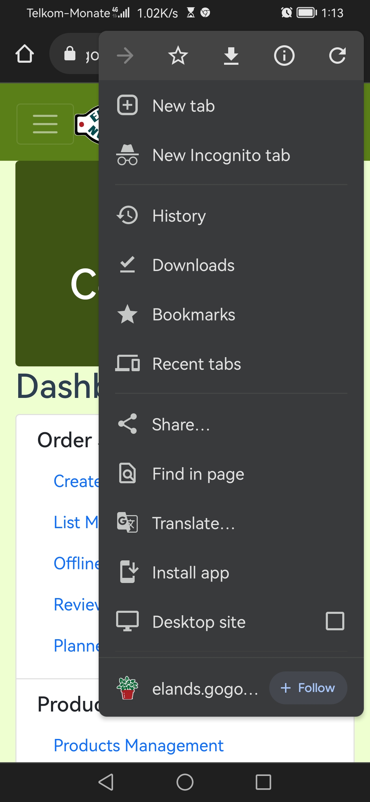Choose Install app from the menu
This screenshot has width=370, height=802.
click(190, 573)
